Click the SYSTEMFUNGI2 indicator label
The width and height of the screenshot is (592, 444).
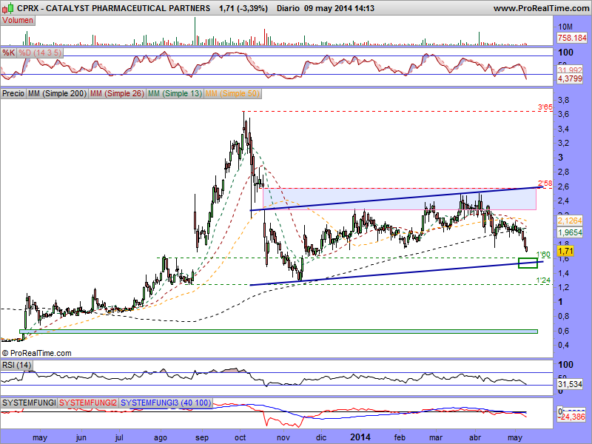point(88,403)
